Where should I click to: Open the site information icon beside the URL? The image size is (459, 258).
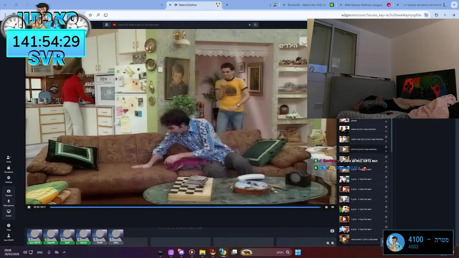[426, 15]
